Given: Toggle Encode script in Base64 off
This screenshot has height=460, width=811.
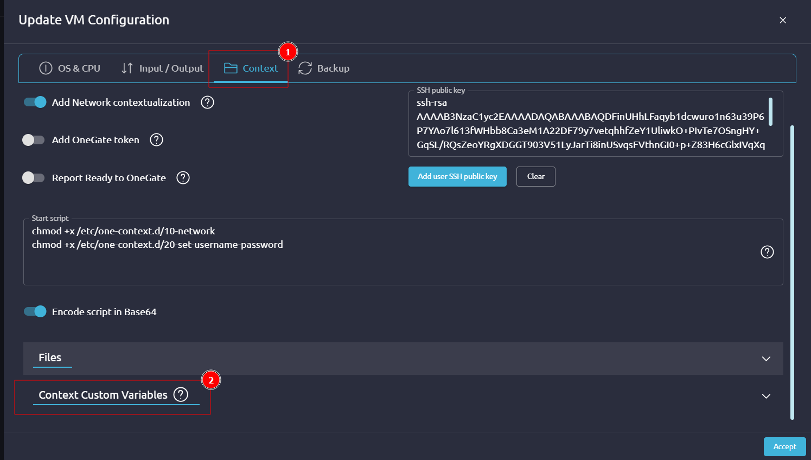Looking at the screenshot, I should (35, 312).
